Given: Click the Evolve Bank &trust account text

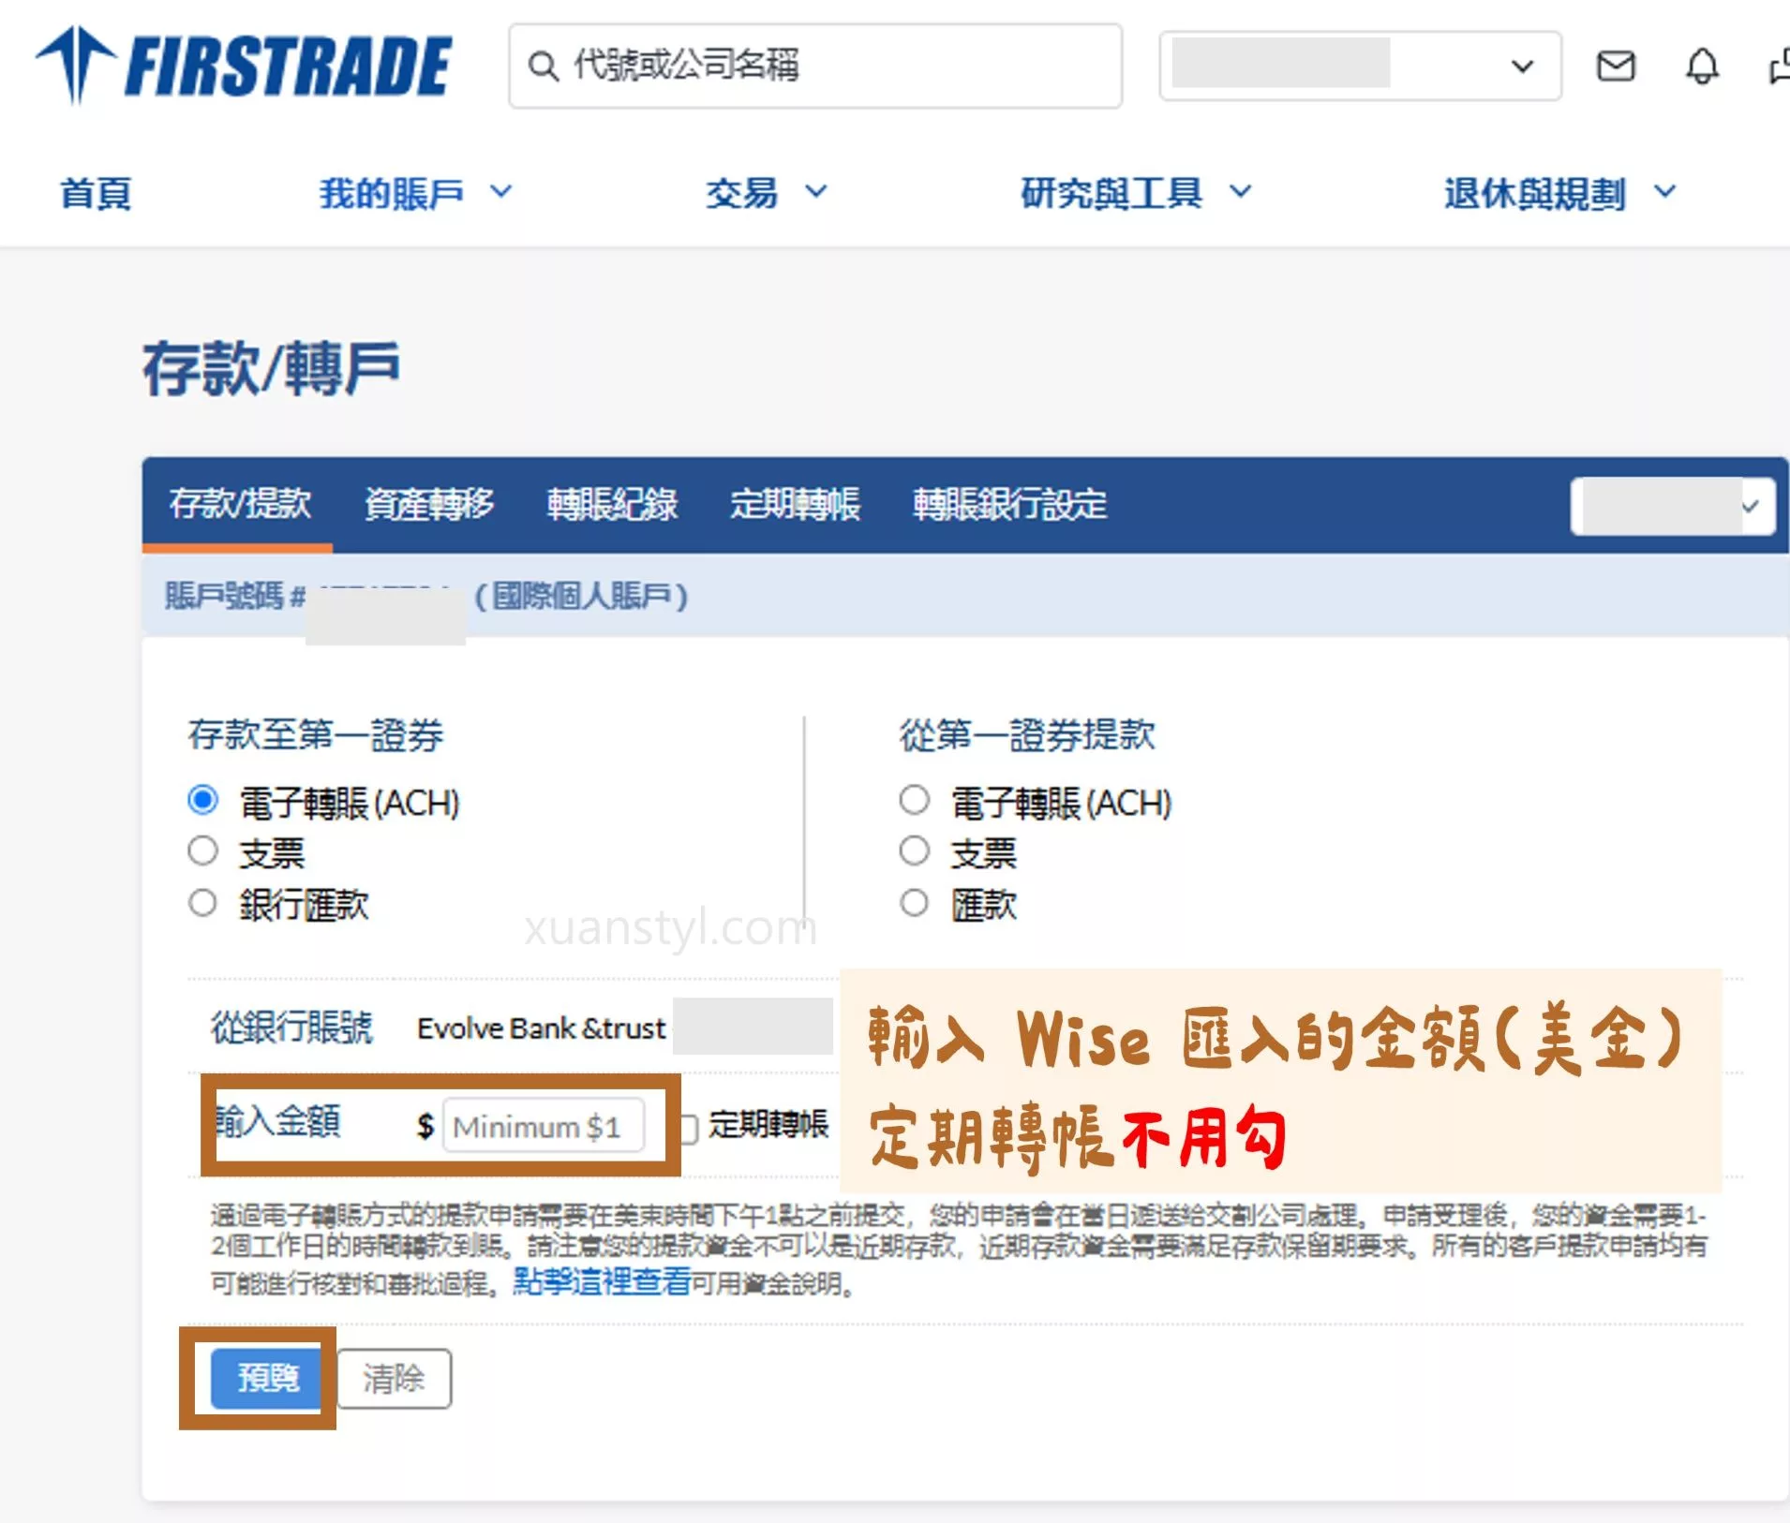Looking at the screenshot, I should 541,1028.
